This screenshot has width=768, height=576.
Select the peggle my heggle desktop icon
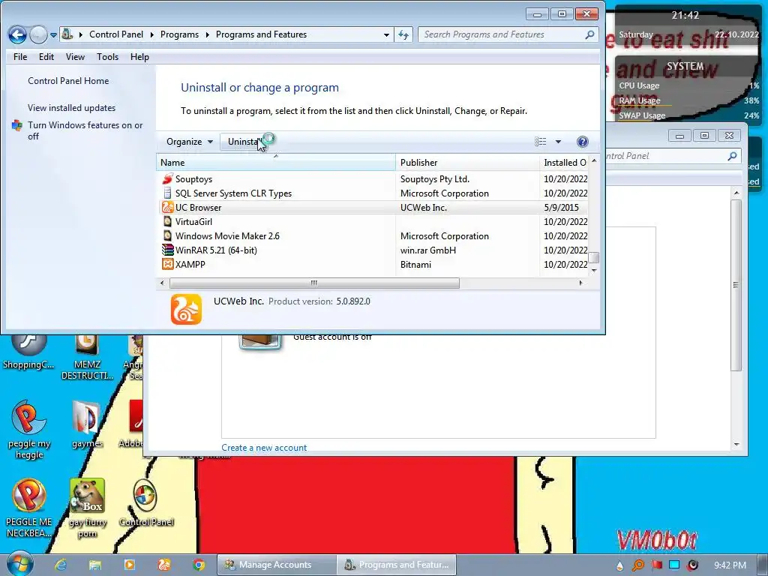(x=29, y=430)
